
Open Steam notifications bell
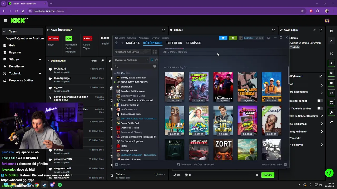[233, 38]
